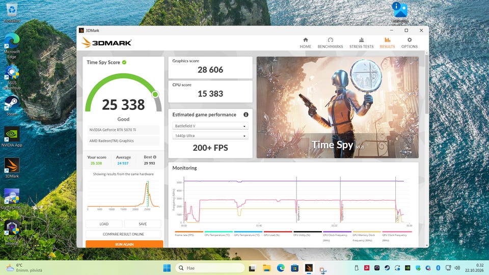
Task: Toggle the GPU Temperature legend series
Action: pos(247,234)
